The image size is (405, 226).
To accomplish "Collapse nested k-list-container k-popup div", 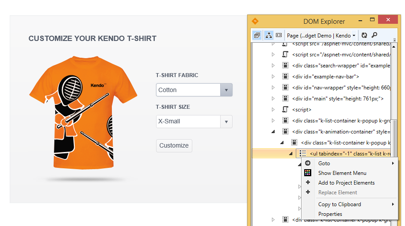I will pyautogui.click(x=282, y=143).
